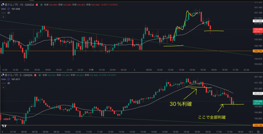Click the 安値 100.902 value on the 15-minute chart
263x134 pixels.
pos(79,5)
